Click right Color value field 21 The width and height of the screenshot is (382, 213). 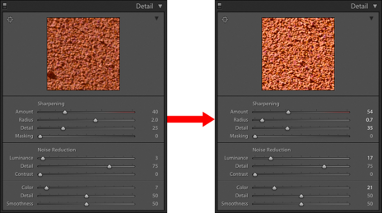pos(370,187)
